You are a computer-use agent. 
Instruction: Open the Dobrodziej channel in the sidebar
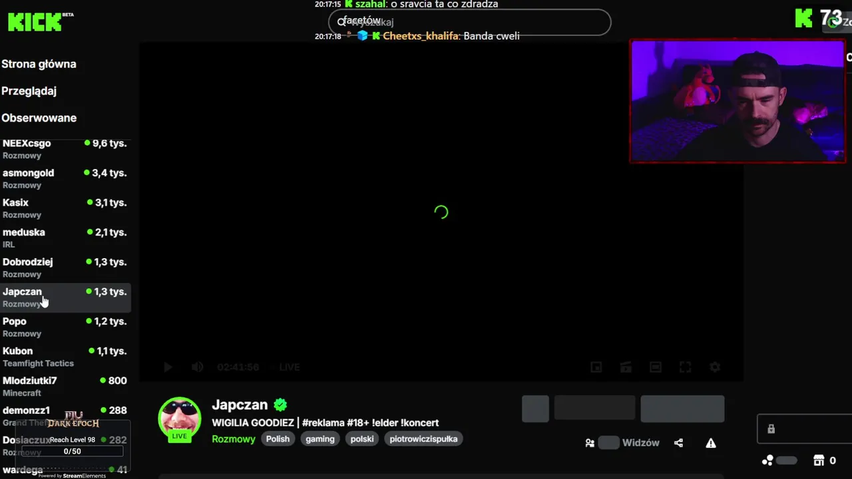(65, 267)
